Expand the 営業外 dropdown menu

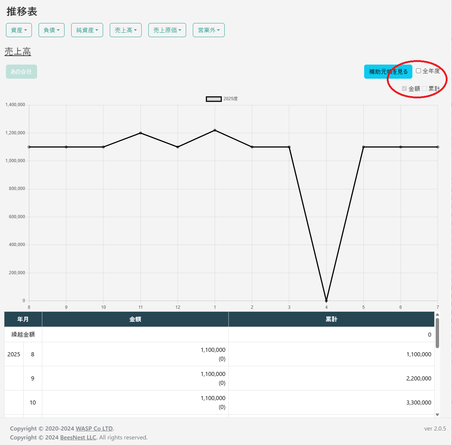coord(209,30)
